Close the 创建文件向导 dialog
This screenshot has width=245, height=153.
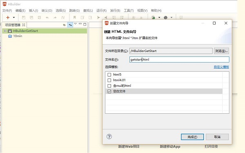[x=226, y=23]
